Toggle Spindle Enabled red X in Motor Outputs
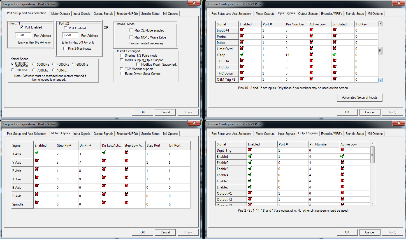Image resolution: width=406 pixels, height=239 pixels. (37, 203)
